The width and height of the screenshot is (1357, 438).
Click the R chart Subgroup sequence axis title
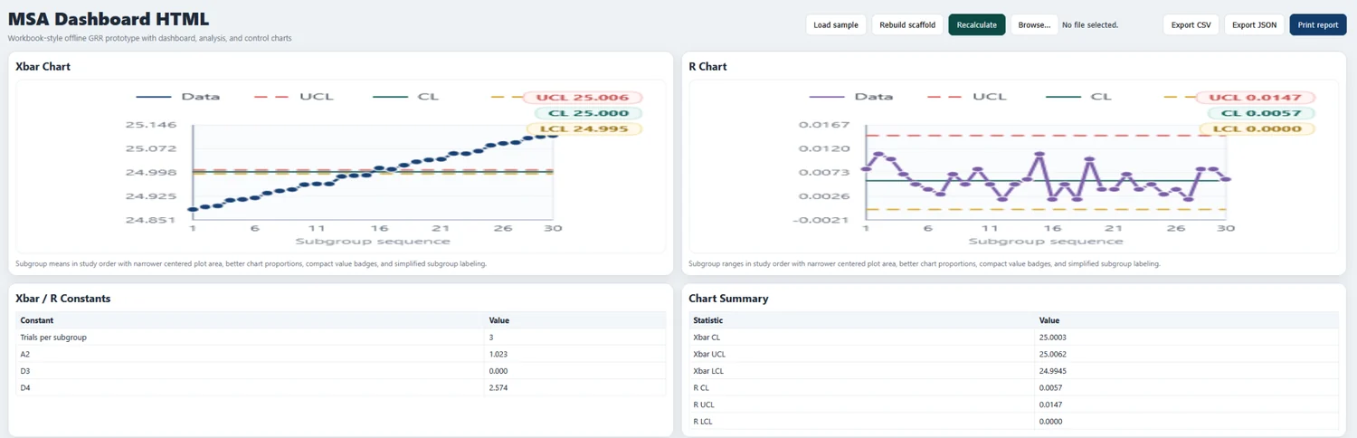(1046, 241)
